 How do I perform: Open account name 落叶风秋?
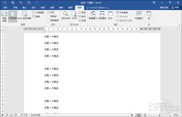tap(164, 8)
